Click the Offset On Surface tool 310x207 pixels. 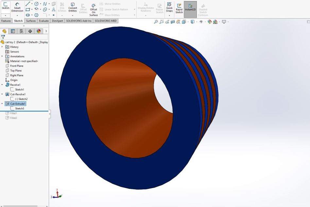pos(94,9)
